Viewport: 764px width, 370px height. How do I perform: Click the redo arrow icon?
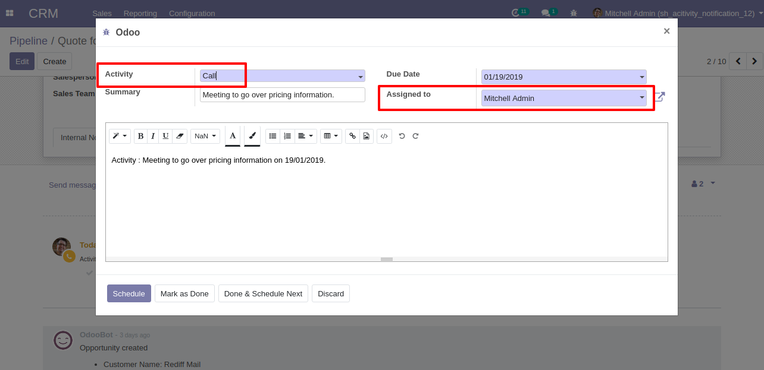415,136
